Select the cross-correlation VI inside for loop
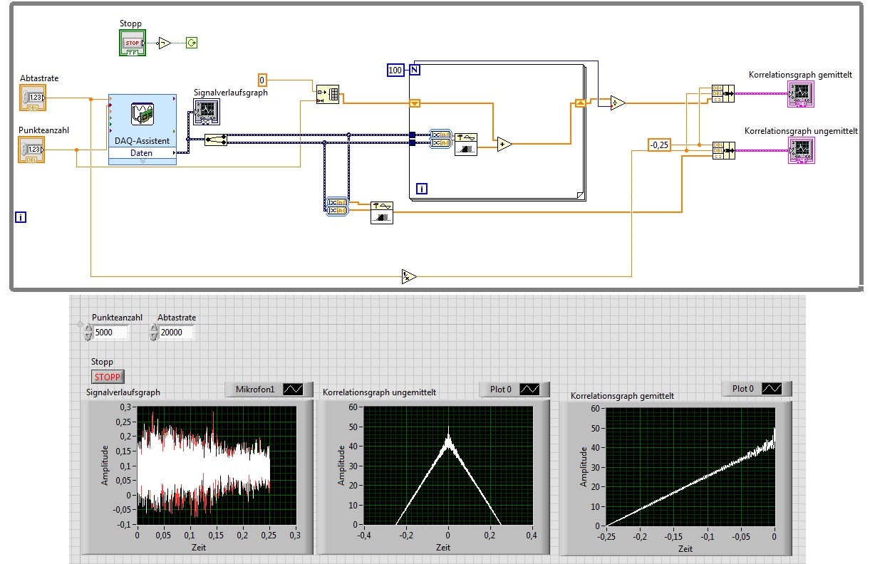The width and height of the screenshot is (870, 564). click(466, 145)
